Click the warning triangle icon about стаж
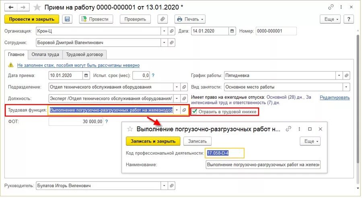 11,65
